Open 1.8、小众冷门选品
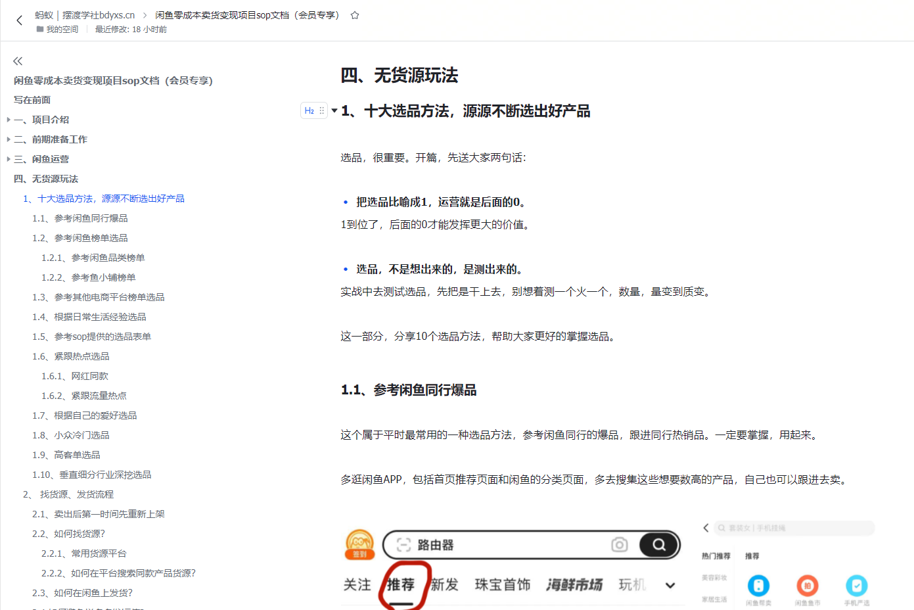914x610 pixels. (71, 435)
